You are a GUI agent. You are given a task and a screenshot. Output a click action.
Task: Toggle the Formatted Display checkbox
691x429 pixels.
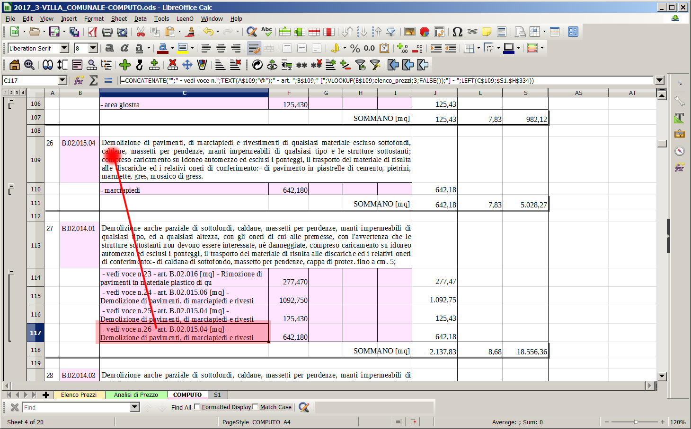pyautogui.click(x=197, y=407)
